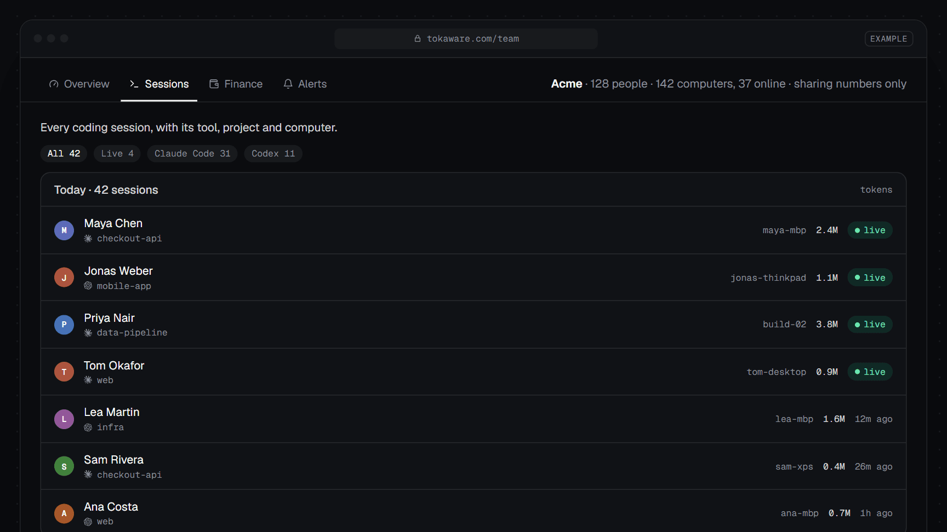
Task: Click the data-pipeline project name
Action: [132, 333]
